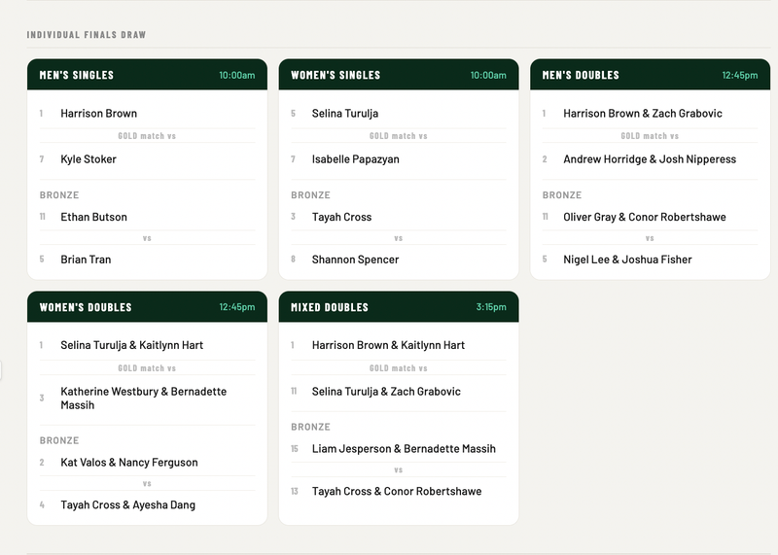Select Tayah Cross & Conor Robertshawe pair
Image resolution: width=778 pixels, height=555 pixels.
397,492
